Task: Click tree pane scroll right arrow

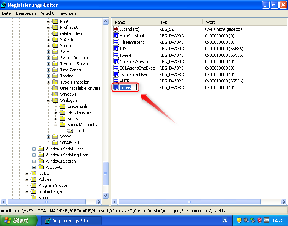Action: click(99, 202)
